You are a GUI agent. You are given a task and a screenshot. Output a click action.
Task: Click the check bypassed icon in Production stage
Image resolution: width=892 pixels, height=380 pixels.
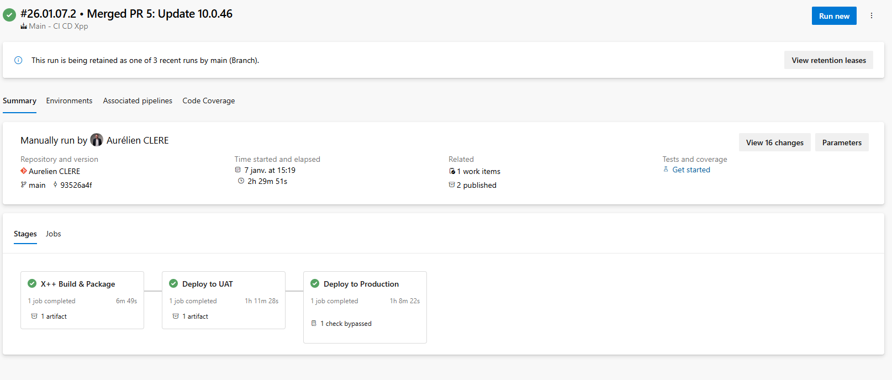314,324
